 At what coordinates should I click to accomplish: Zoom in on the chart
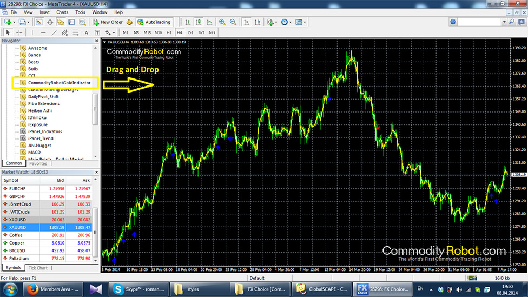click(222, 22)
